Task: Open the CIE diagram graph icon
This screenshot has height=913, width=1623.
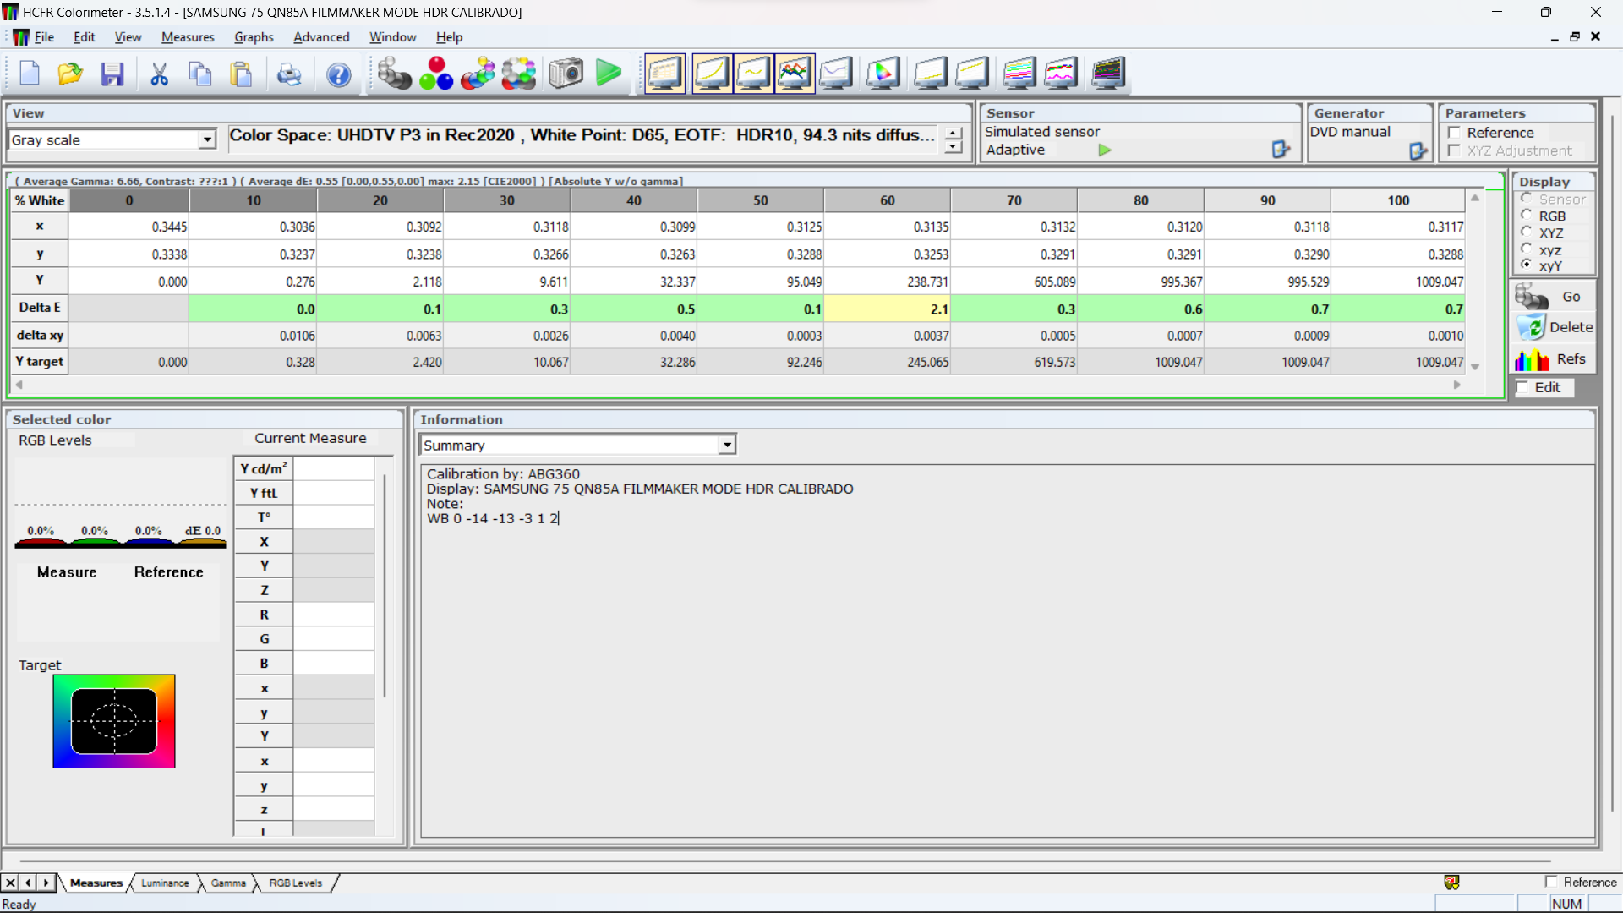Action: pos(883,74)
